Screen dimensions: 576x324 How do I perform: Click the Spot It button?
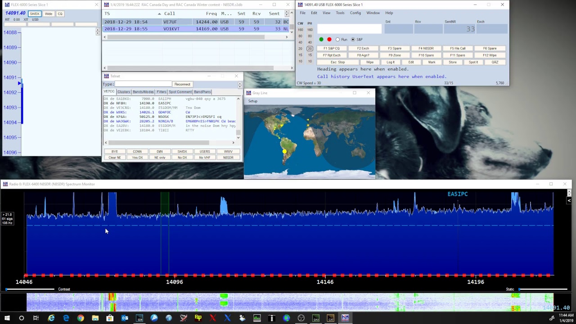pos(473,62)
